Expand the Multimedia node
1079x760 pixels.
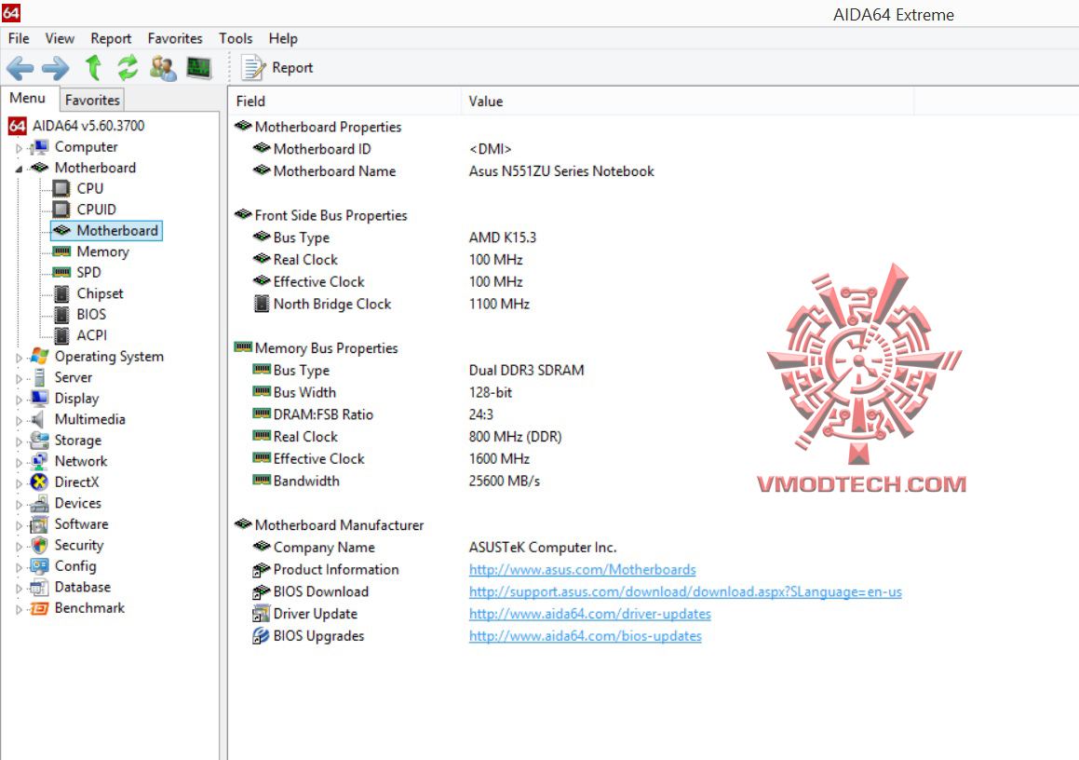pos(19,421)
